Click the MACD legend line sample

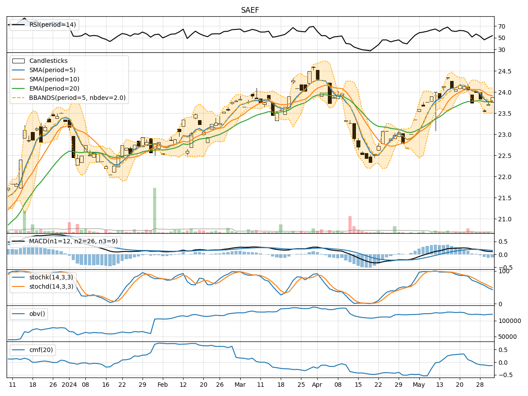pos(18,241)
